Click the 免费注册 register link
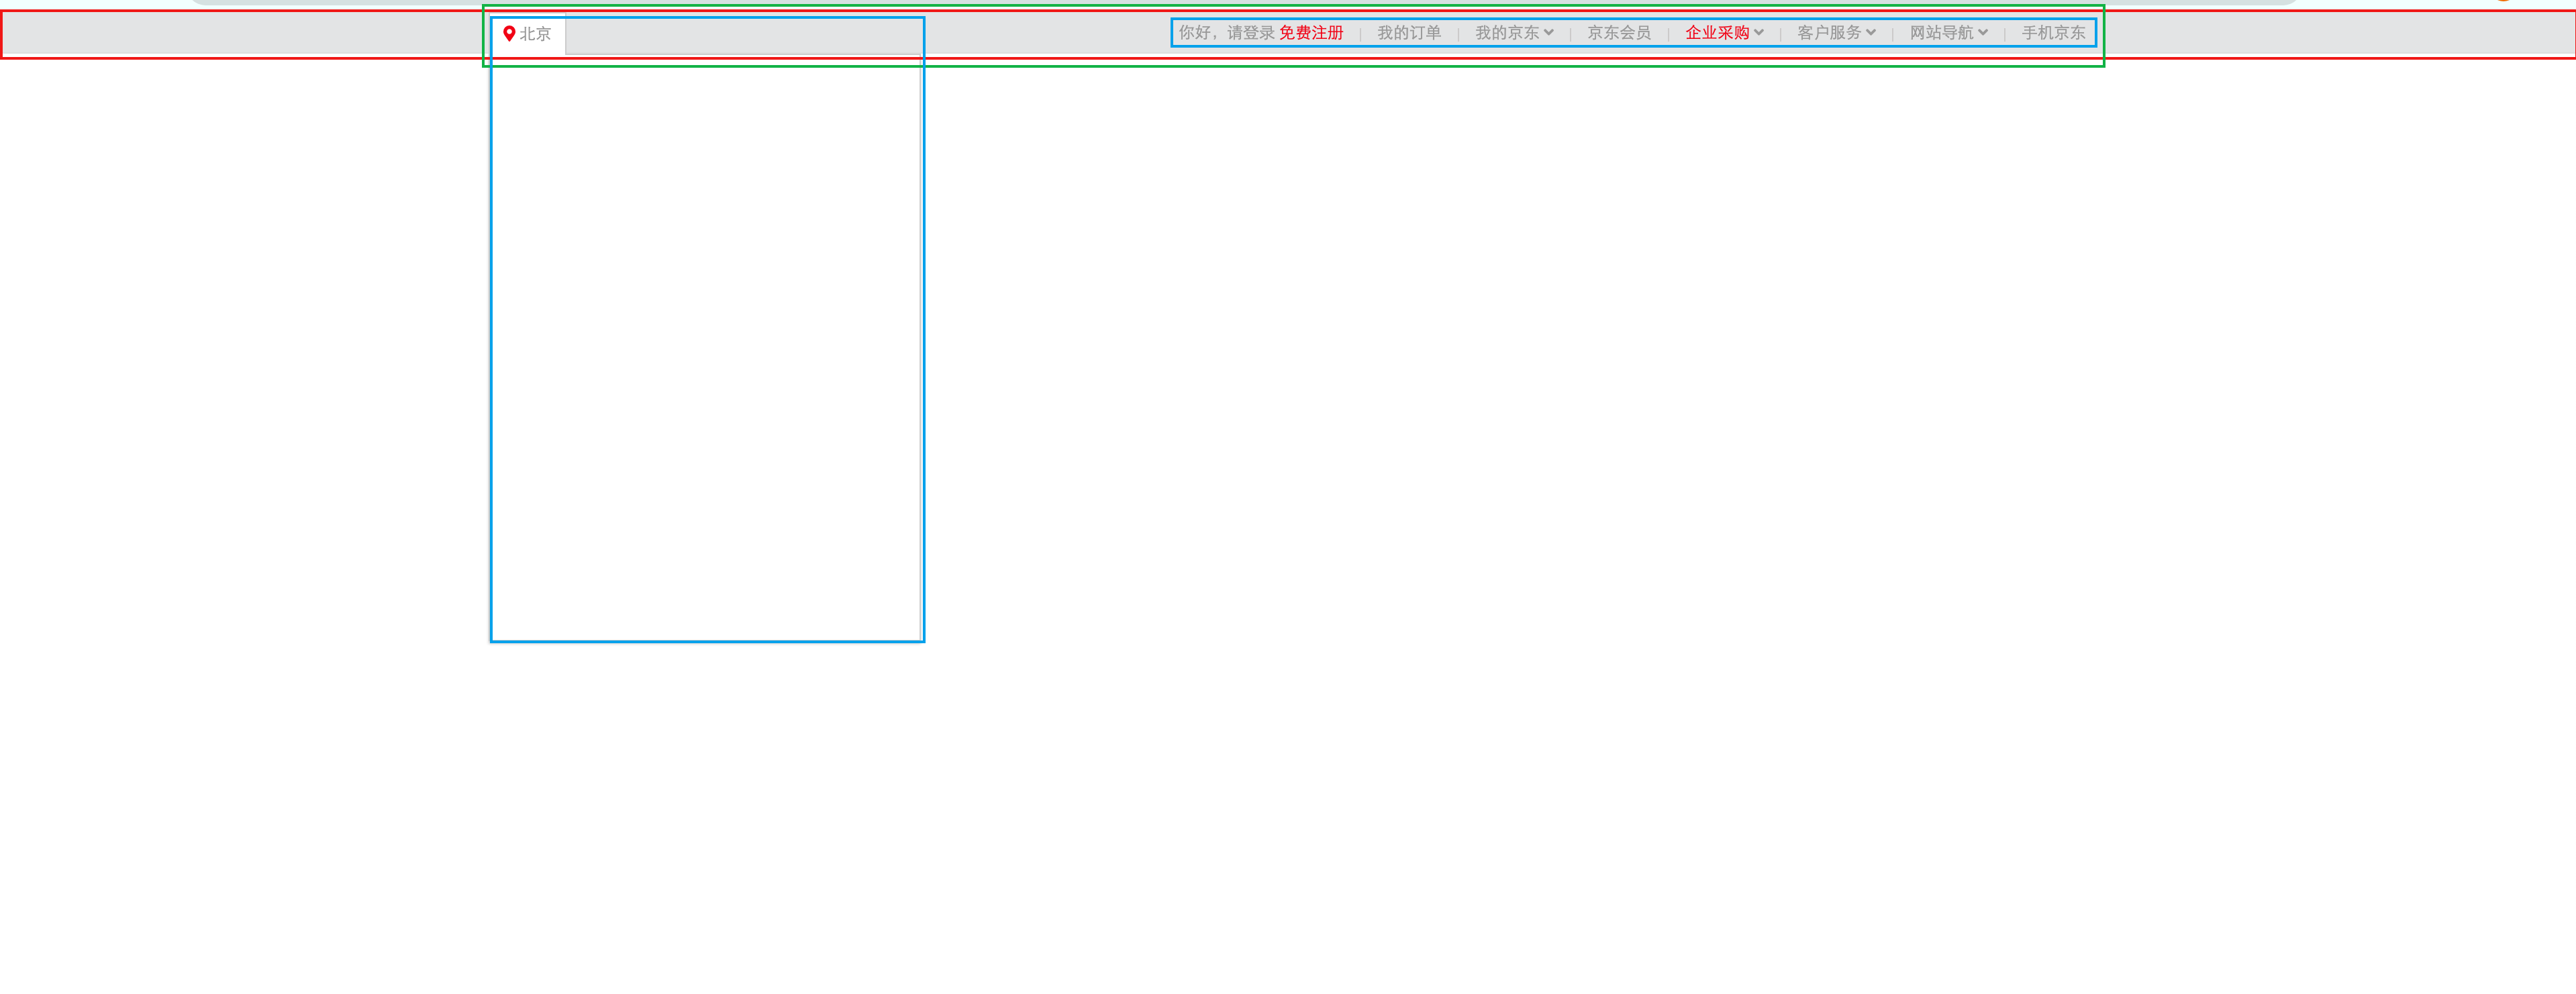This screenshot has width=2576, height=994. point(1311,33)
